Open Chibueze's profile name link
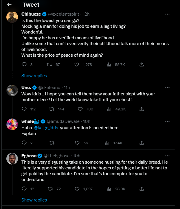The height and width of the screenshot is (209, 180). 31,14
